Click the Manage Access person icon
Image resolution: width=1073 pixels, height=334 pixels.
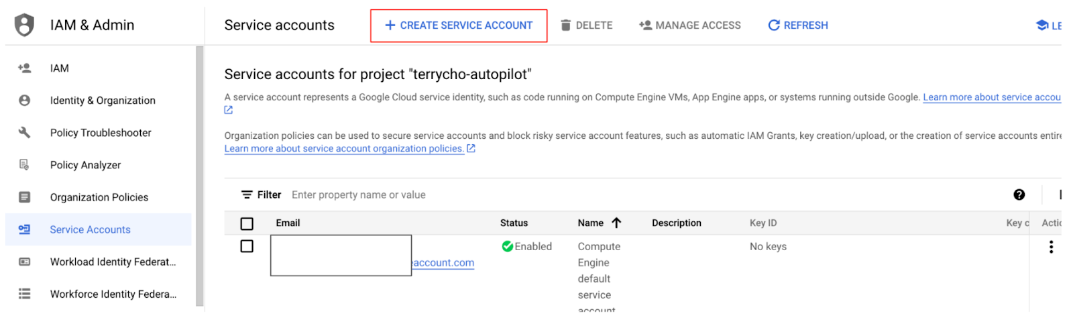click(646, 25)
